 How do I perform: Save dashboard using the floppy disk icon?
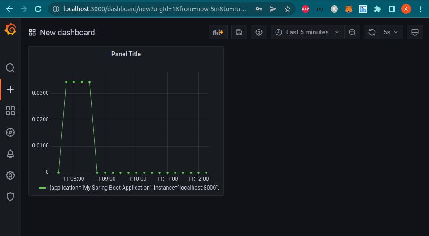(x=239, y=32)
